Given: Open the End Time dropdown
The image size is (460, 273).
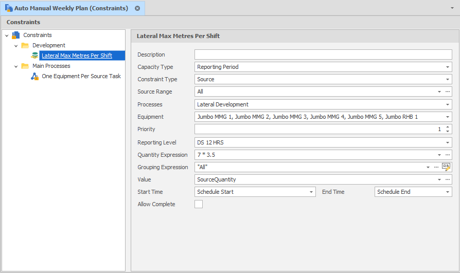Looking at the screenshot, I should pos(448,192).
